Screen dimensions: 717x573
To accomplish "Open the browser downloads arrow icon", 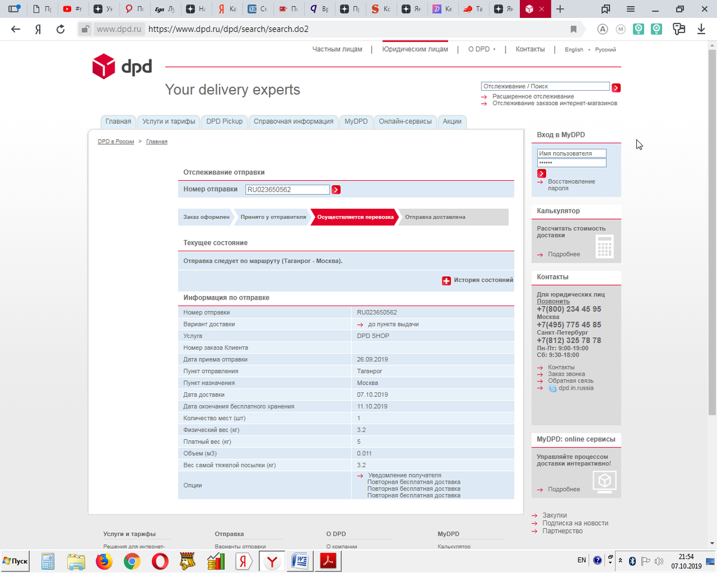I will [x=701, y=29].
